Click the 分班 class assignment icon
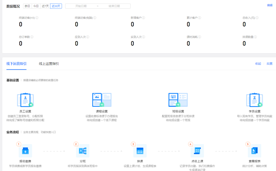This screenshot has width=276, height=171. 83,151
